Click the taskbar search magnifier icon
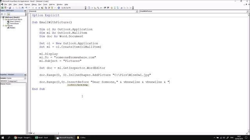The height and width of the screenshot is (140, 250). point(9,137)
